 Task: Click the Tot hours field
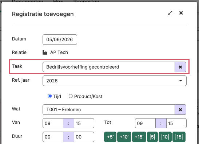pyautogui.click(x=145, y=123)
